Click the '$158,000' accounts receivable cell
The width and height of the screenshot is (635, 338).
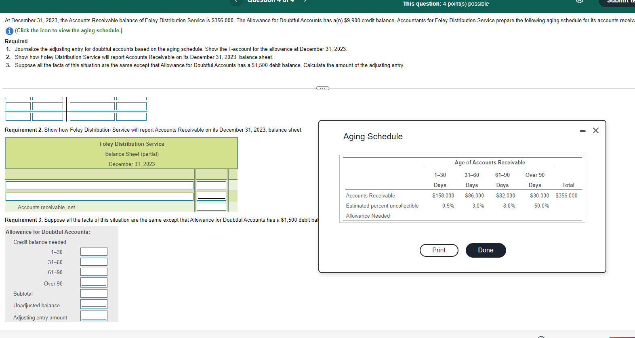[443, 195]
